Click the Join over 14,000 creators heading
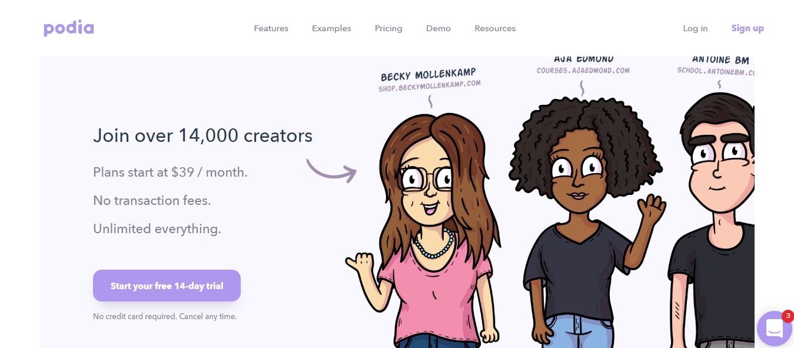The image size is (794, 348). coord(202,136)
